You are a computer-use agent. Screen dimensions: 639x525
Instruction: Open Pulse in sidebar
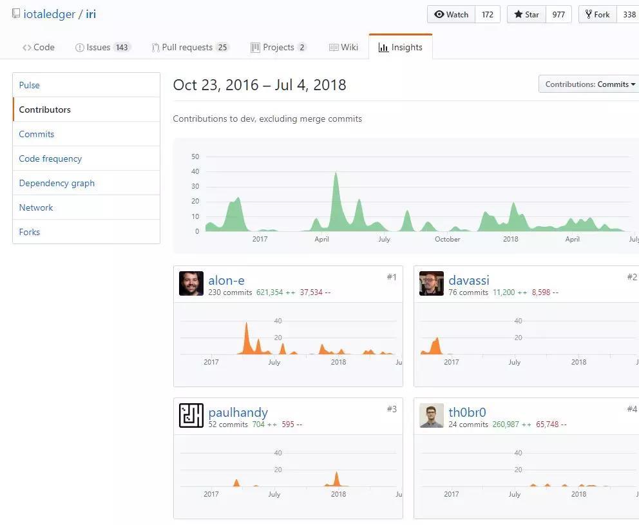pos(86,85)
